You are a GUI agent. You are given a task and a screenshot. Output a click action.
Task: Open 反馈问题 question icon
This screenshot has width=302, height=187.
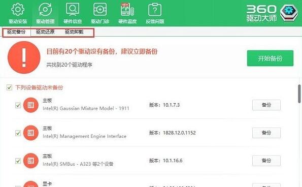(x=155, y=9)
